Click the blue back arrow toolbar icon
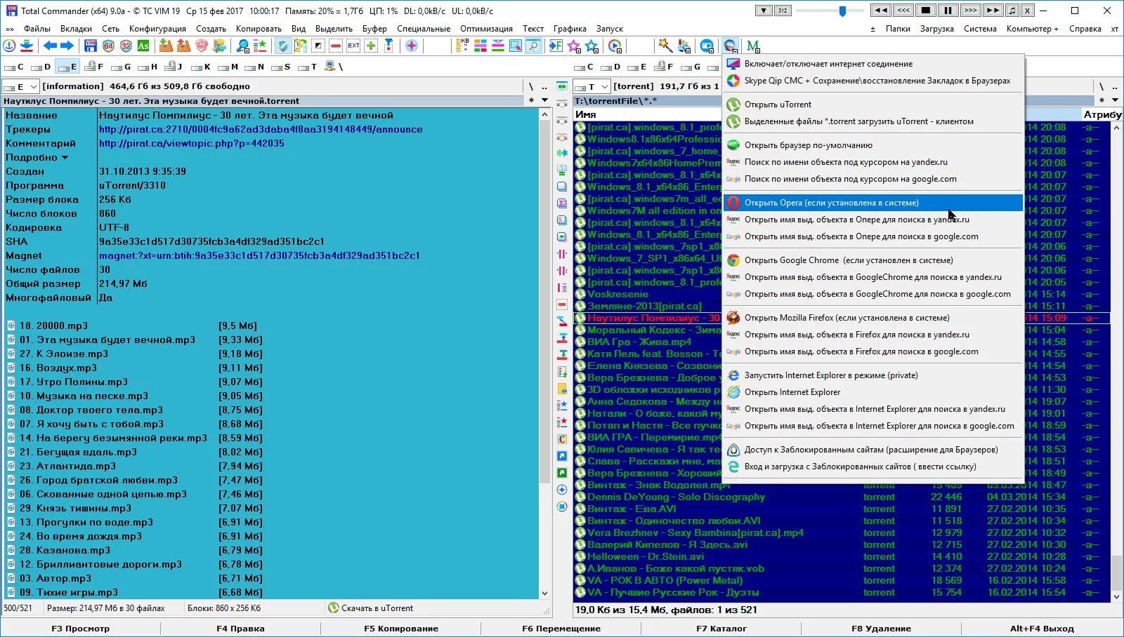Viewport: 1124px width, 637px height. pyautogui.click(x=50, y=46)
